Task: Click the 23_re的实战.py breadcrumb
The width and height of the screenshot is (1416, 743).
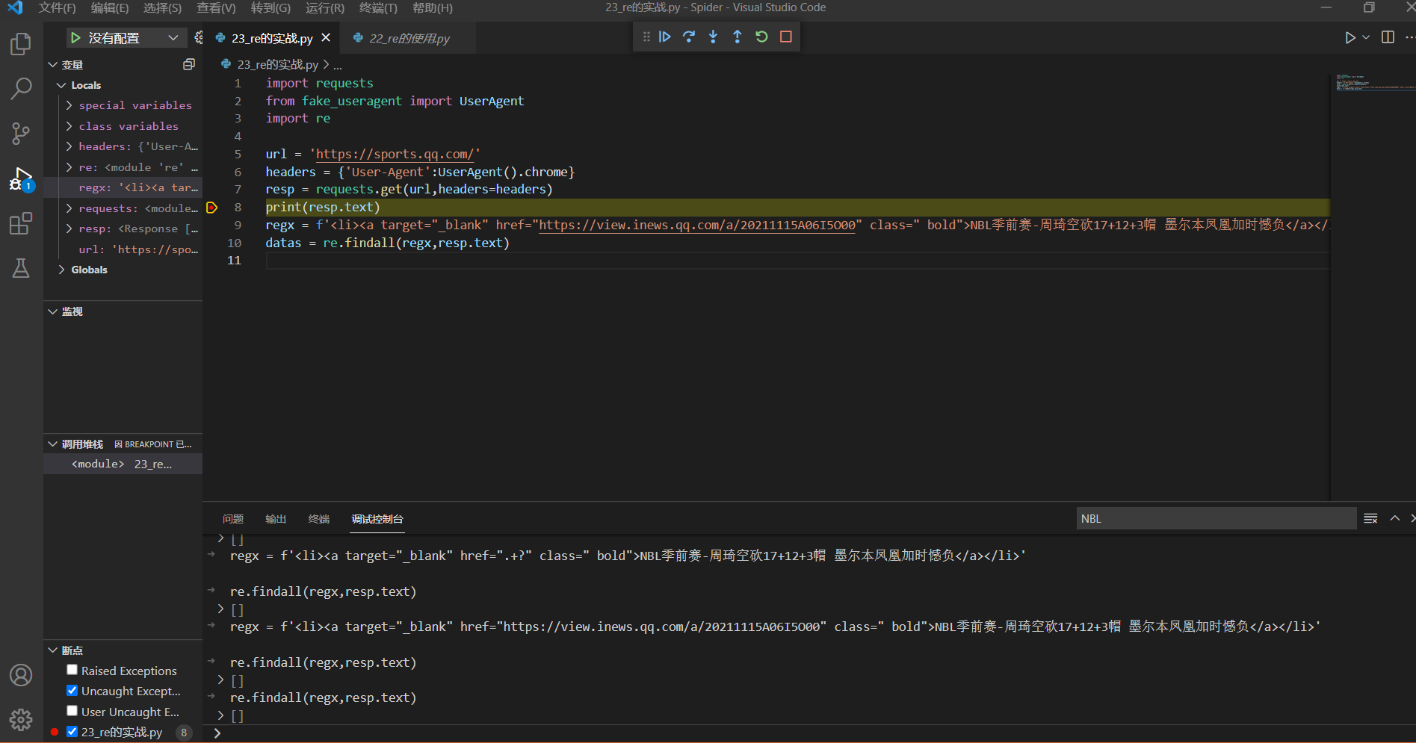Action: point(277,65)
